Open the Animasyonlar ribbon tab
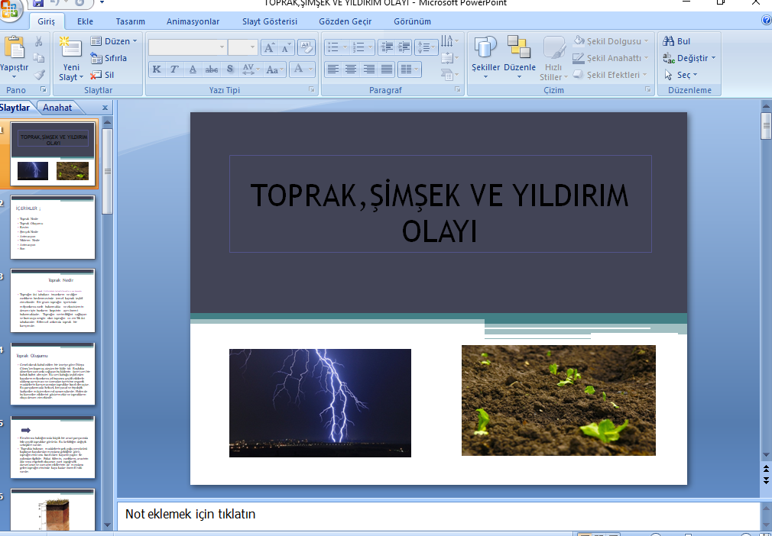This screenshot has width=772, height=536. coord(193,21)
